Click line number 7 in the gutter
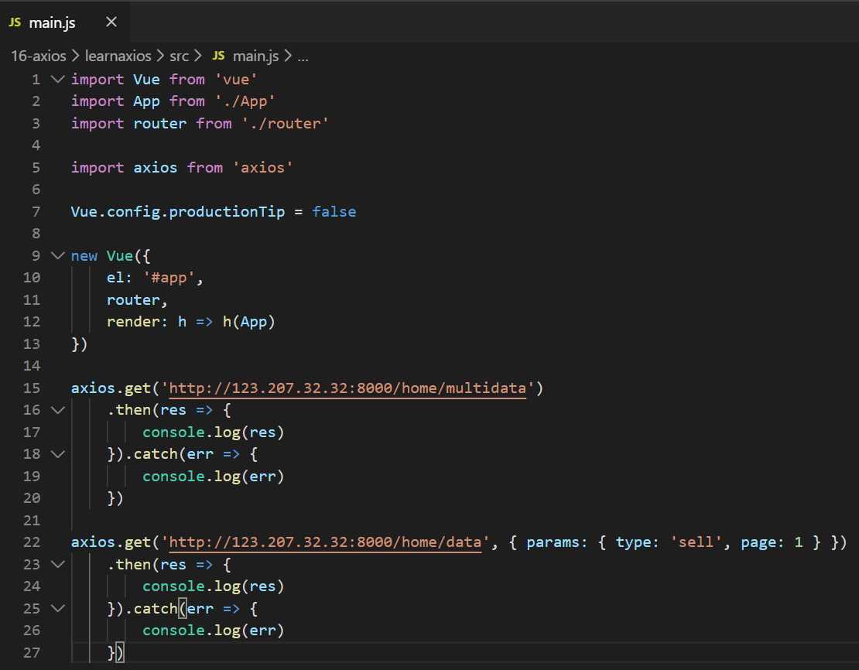The image size is (859, 670). pyautogui.click(x=36, y=211)
